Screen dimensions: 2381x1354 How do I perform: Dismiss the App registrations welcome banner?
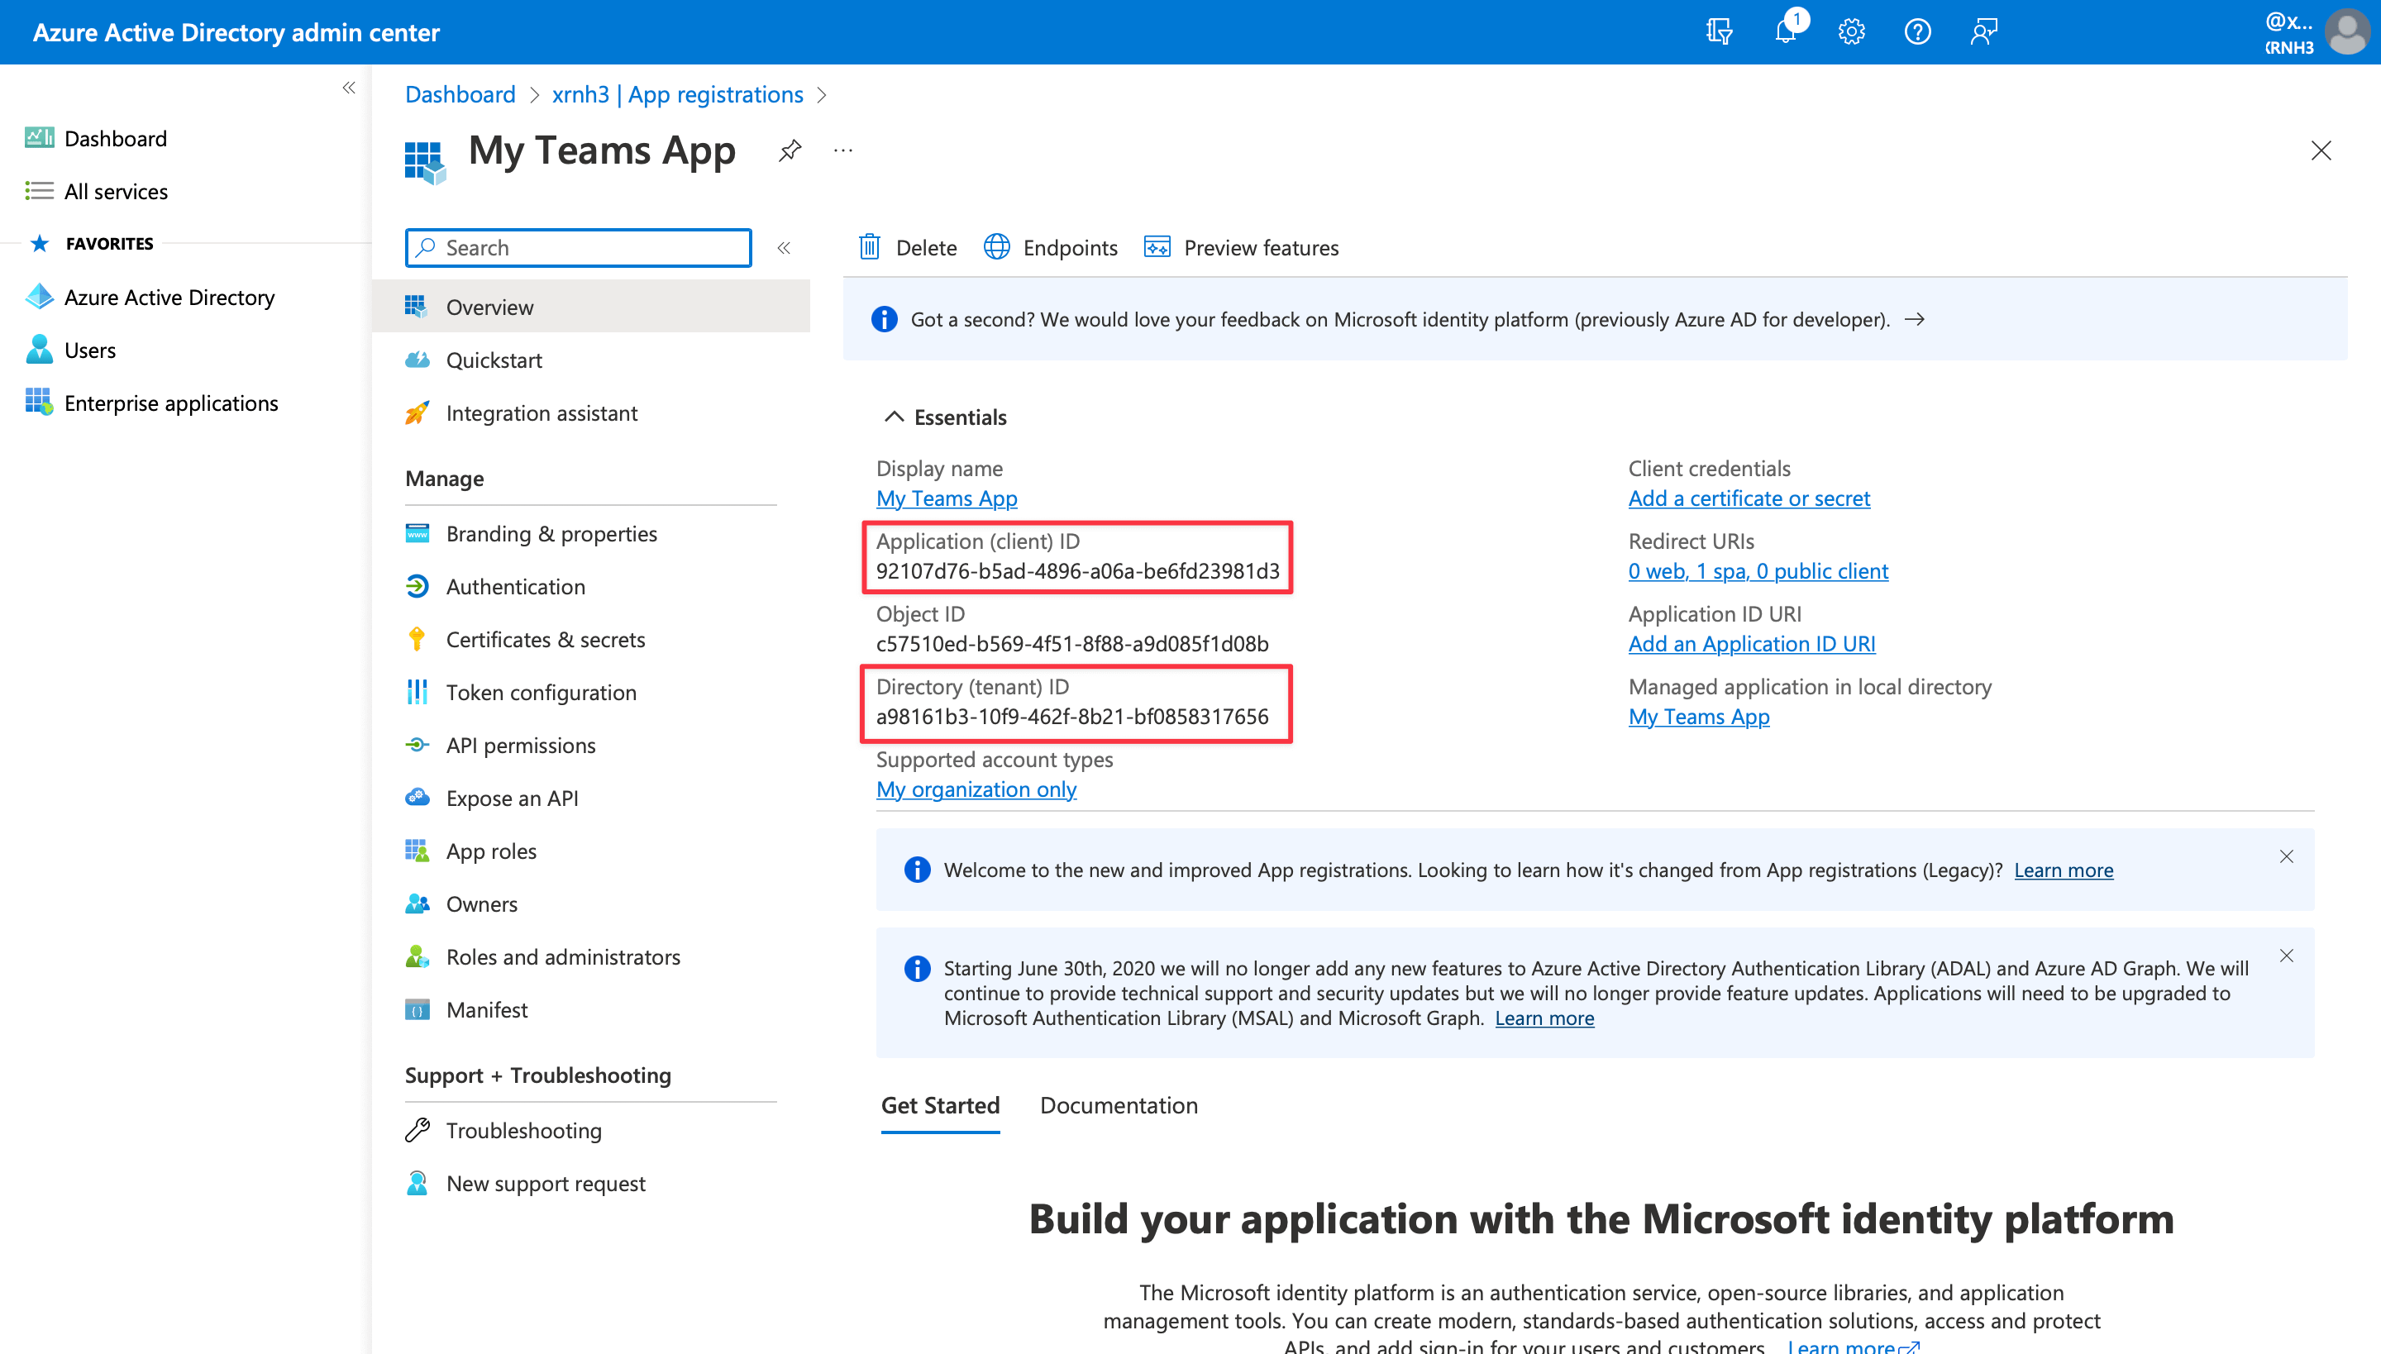(2286, 856)
